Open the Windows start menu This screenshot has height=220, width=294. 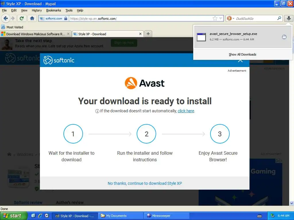13,216
